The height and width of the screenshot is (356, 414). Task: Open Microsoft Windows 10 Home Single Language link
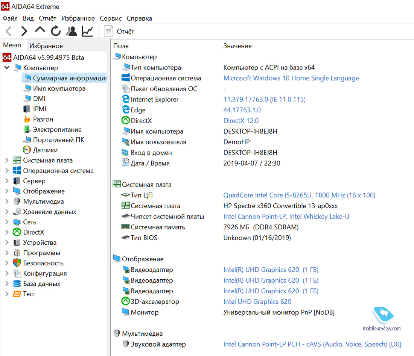(291, 78)
